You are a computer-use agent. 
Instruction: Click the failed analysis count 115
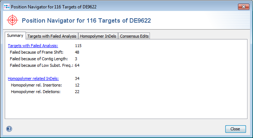pos(78,46)
